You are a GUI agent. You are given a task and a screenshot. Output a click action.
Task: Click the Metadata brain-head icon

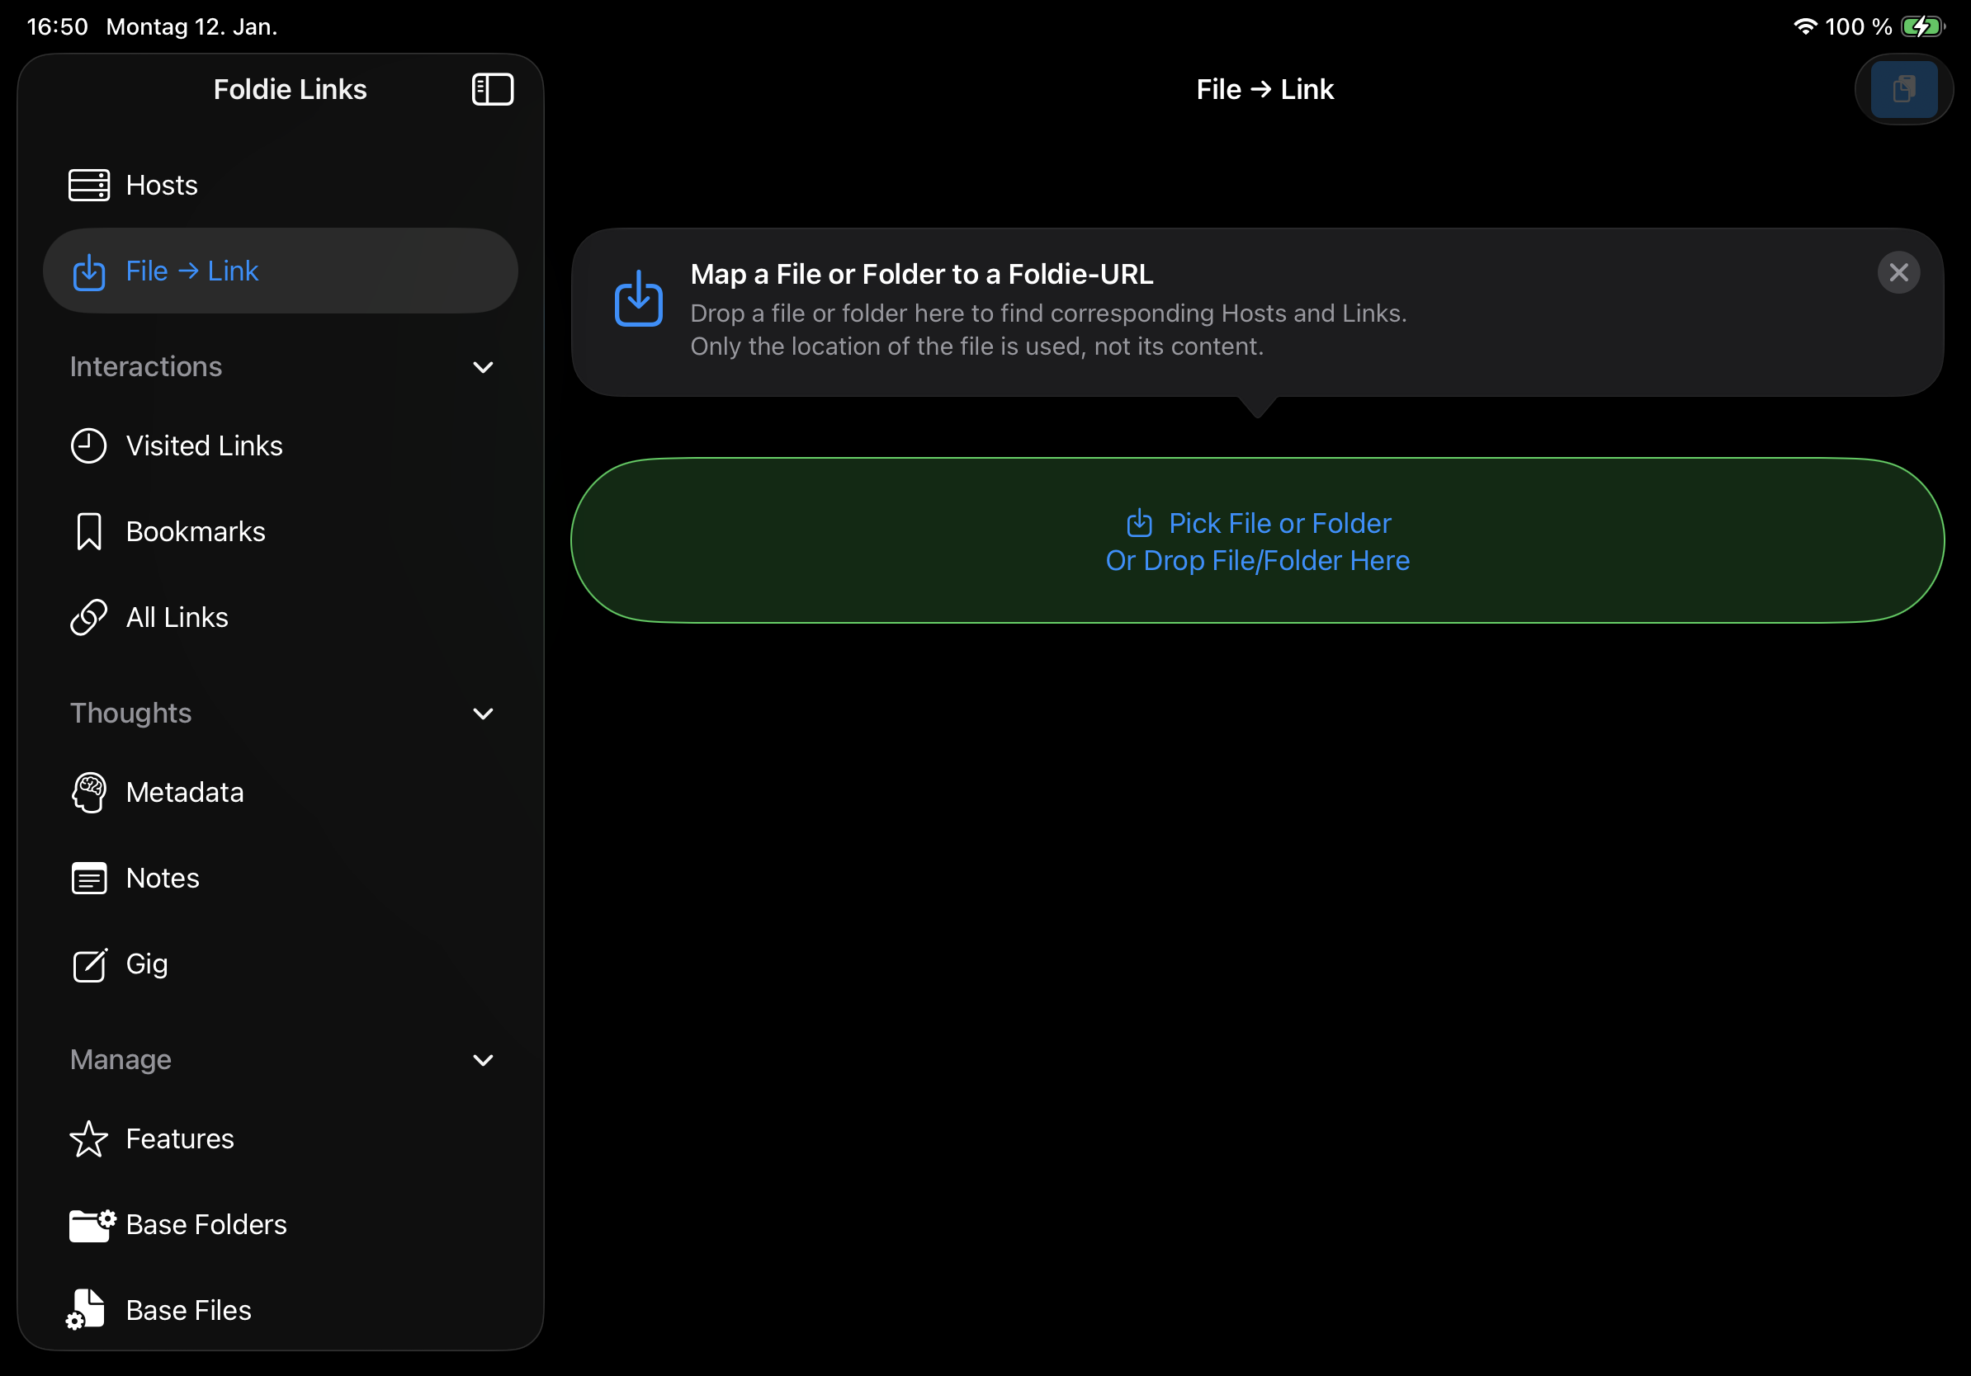(88, 793)
